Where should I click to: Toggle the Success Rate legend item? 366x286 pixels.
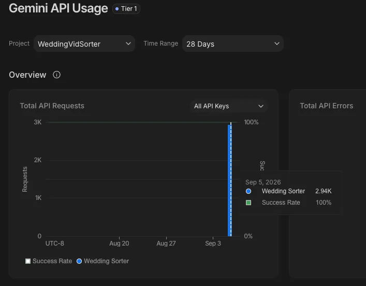tap(49, 261)
